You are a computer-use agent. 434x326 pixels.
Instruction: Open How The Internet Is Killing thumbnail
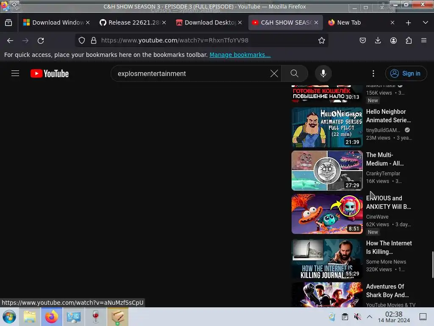coord(327,259)
